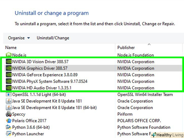Click Oracle Corporation publisher of 64-bit Java kit
Screen dimensions: 184x138
point(135,108)
